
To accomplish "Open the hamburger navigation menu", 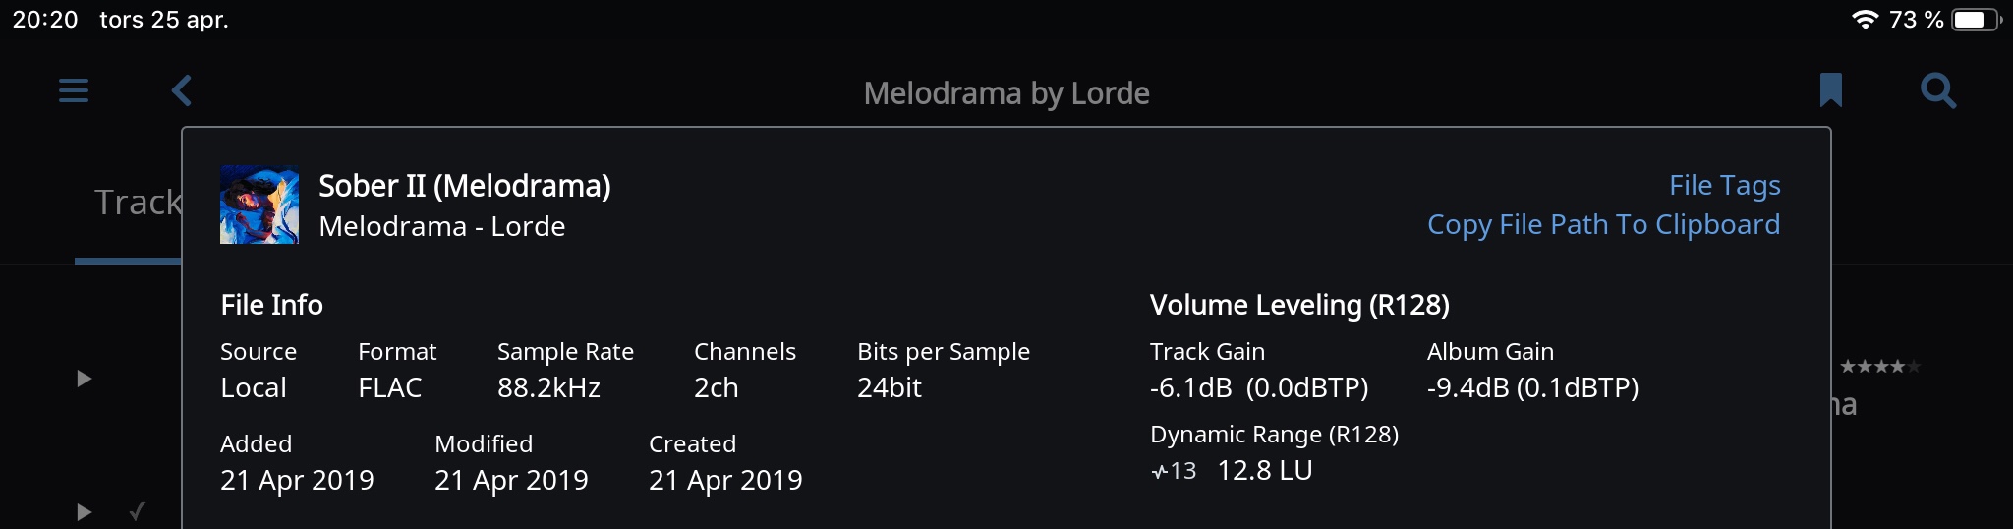I will (74, 91).
